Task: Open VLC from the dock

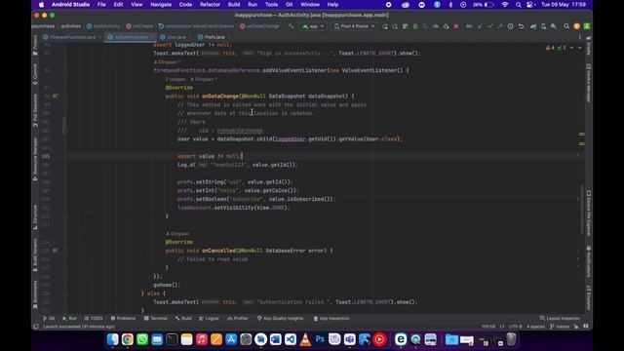Action: click(x=305, y=339)
